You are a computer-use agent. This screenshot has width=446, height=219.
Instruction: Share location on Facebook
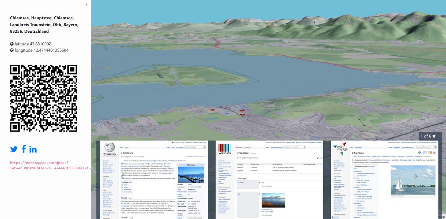click(24, 149)
